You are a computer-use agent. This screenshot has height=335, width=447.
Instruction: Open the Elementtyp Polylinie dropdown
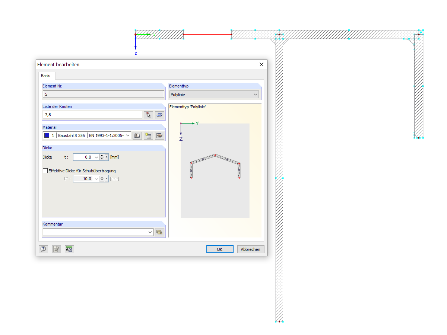click(x=256, y=95)
